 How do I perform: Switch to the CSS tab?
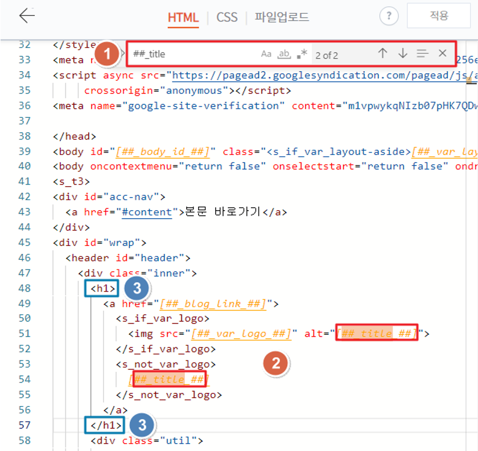227,18
